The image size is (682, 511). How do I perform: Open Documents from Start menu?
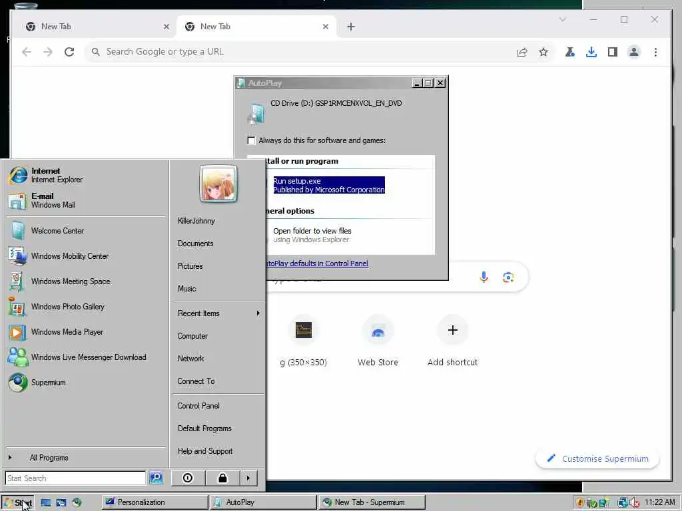point(218,244)
